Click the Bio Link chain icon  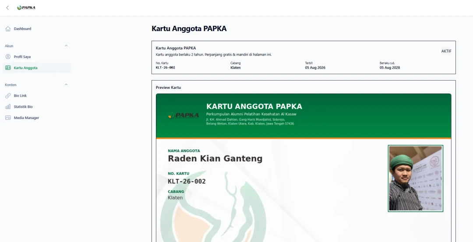coord(8,95)
